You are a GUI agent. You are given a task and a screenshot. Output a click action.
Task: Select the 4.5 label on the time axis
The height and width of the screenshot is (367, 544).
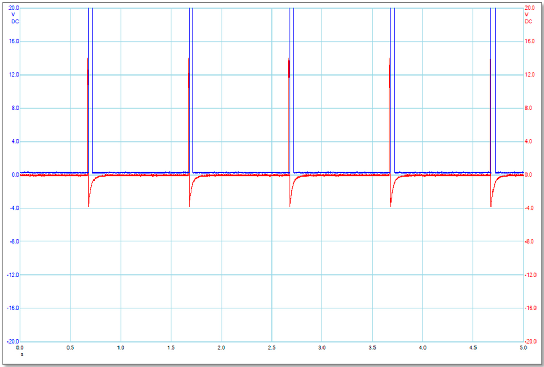[473, 348]
